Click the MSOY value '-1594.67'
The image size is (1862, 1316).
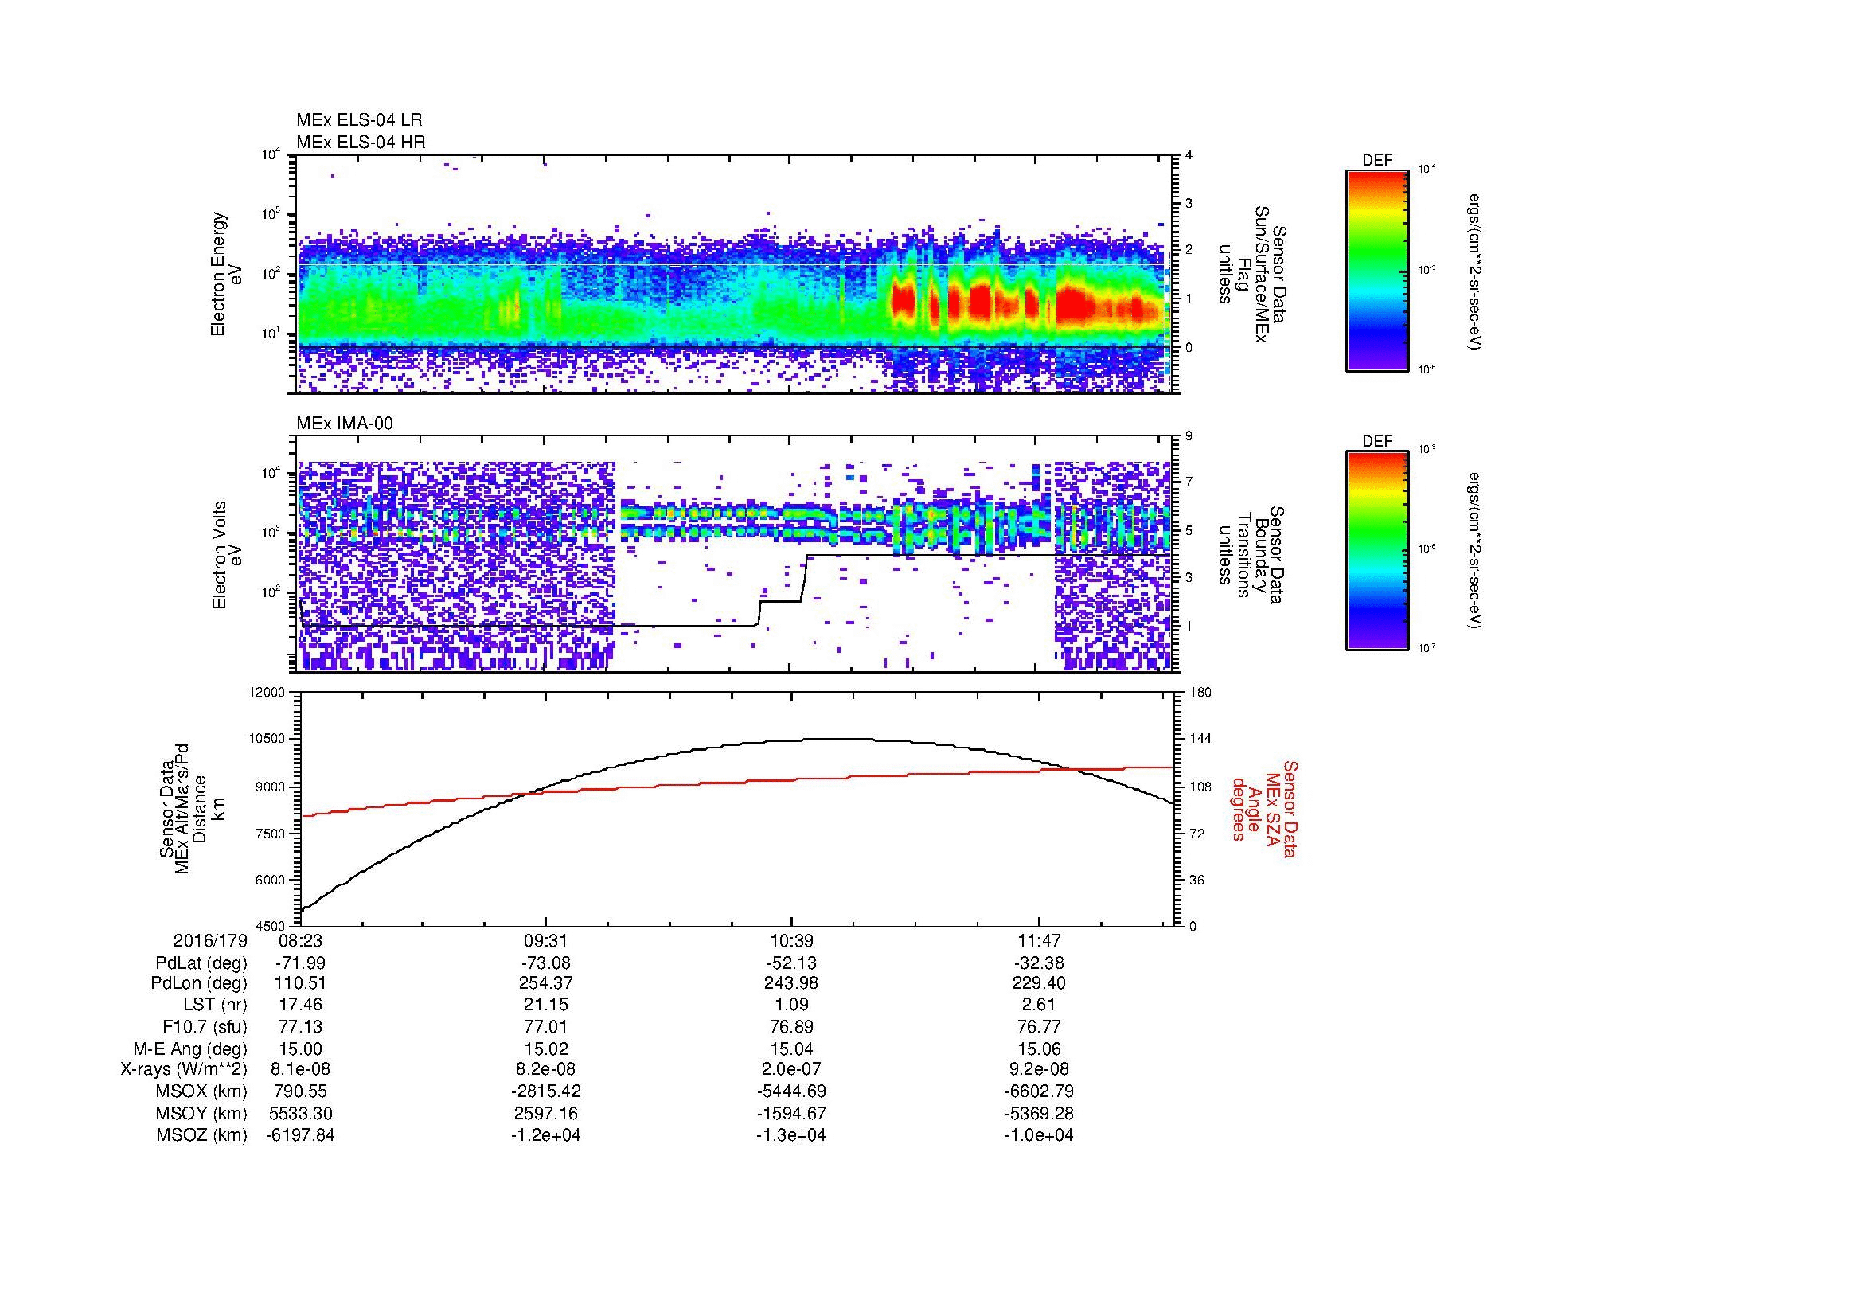click(791, 1113)
